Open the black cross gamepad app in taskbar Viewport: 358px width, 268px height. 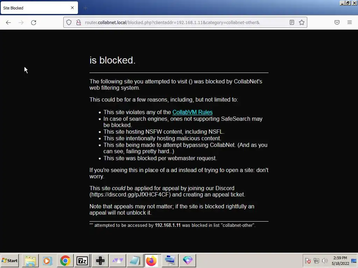coord(100,260)
